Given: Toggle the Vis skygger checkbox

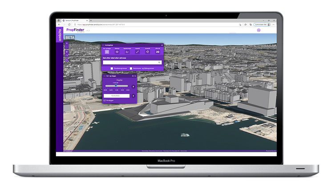Looking at the screenshot, I should coord(105,100).
